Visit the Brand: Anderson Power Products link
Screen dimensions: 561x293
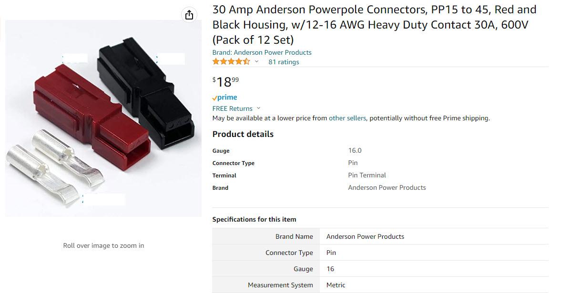tap(262, 52)
